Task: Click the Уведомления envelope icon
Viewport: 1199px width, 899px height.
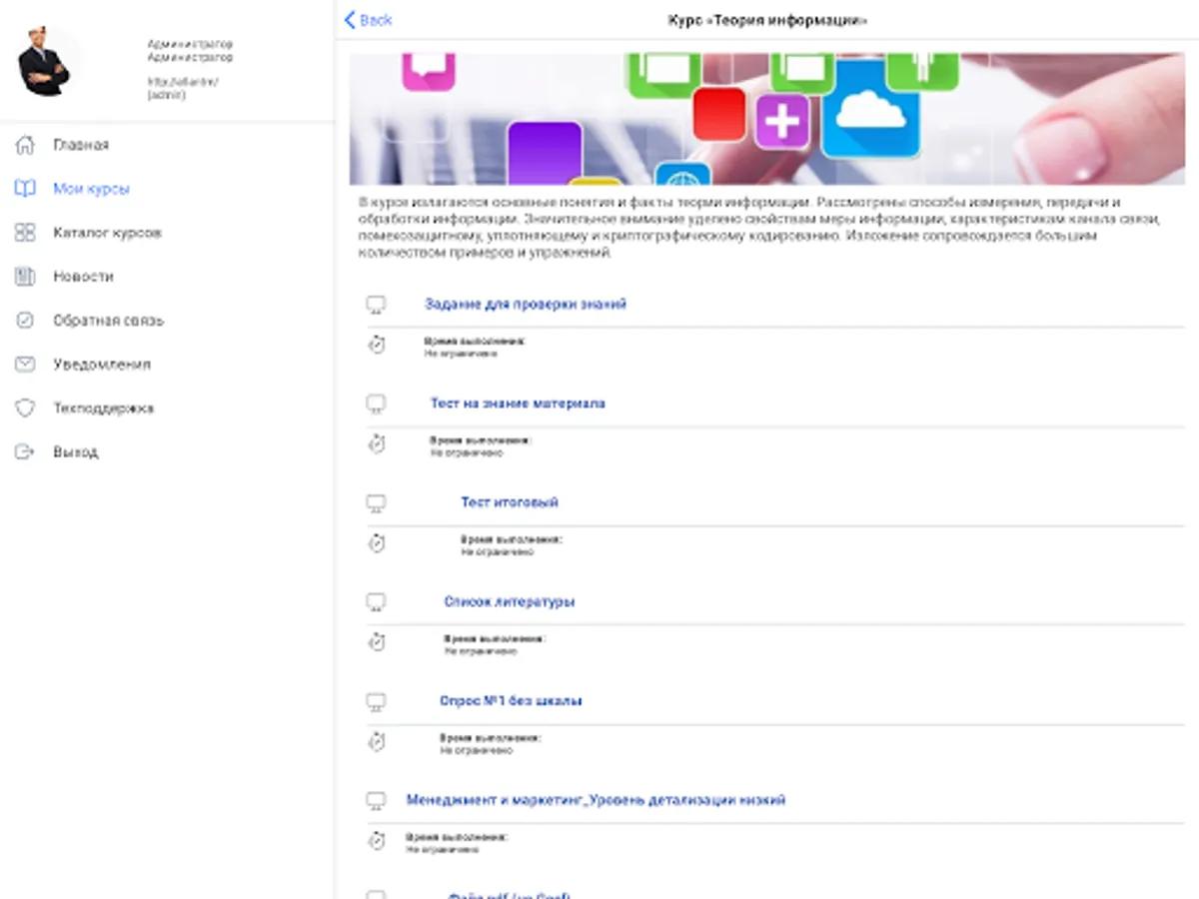Action: click(25, 365)
